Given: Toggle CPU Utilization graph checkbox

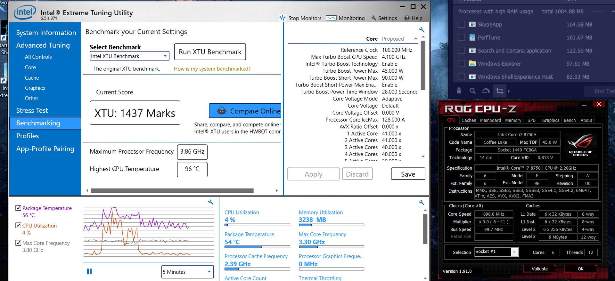Looking at the screenshot, I should tap(18, 225).
